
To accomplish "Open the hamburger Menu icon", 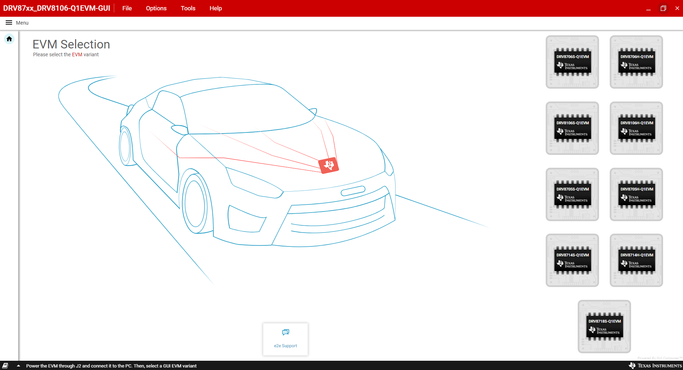I will click(x=9, y=23).
